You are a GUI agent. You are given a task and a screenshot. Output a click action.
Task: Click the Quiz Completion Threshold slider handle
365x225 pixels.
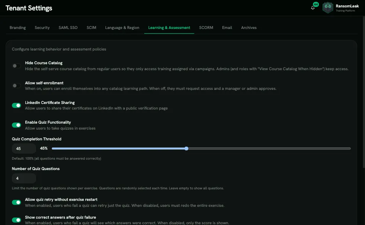click(187, 149)
